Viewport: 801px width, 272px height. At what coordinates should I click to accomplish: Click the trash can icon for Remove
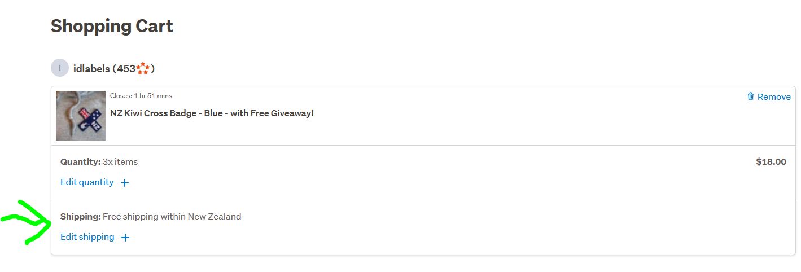click(x=750, y=96)
